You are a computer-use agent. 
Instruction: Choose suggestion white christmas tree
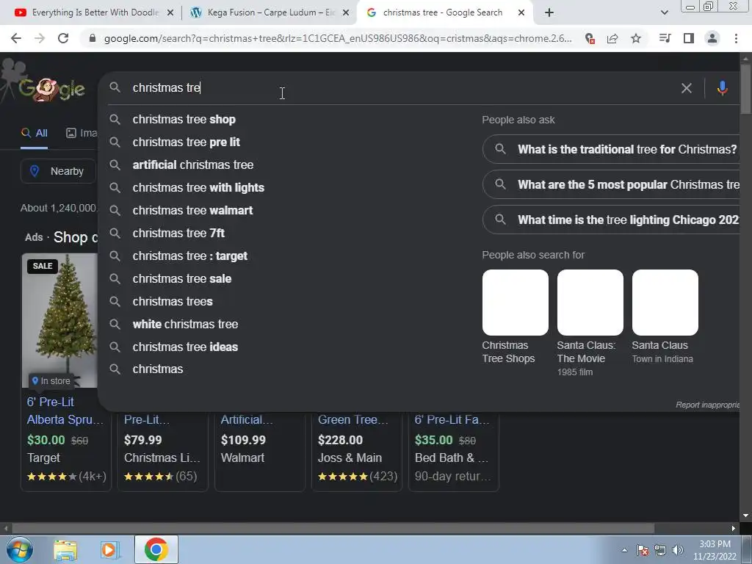(x=185, y=324)
